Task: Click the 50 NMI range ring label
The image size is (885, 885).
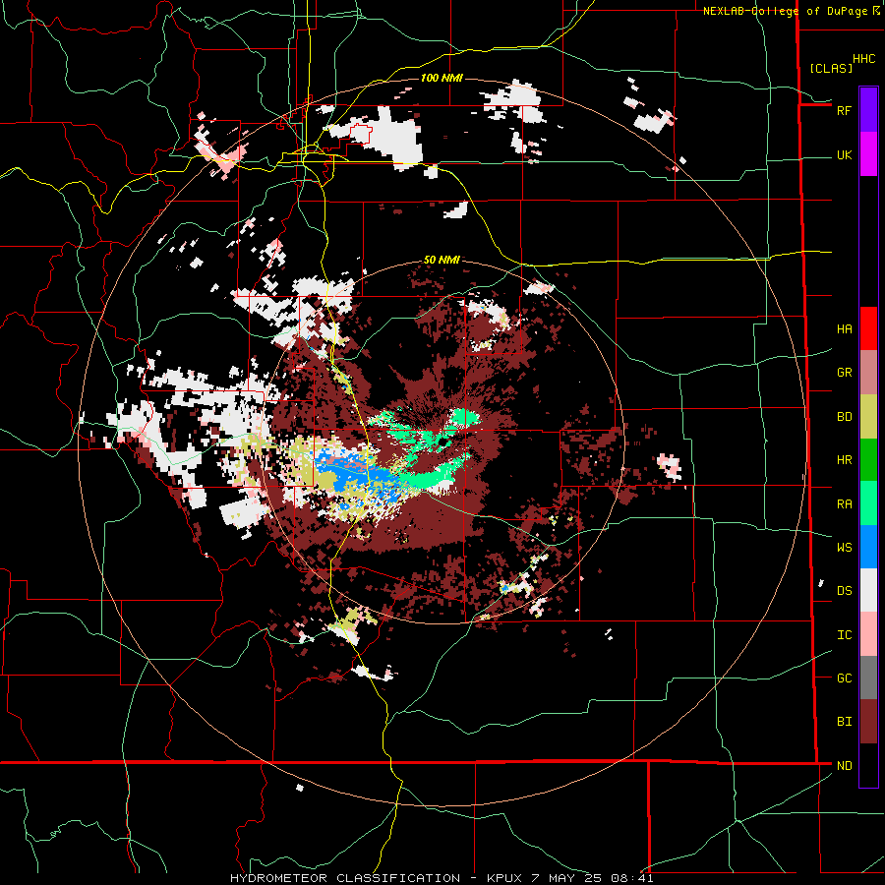Action: tap(442, 260)
